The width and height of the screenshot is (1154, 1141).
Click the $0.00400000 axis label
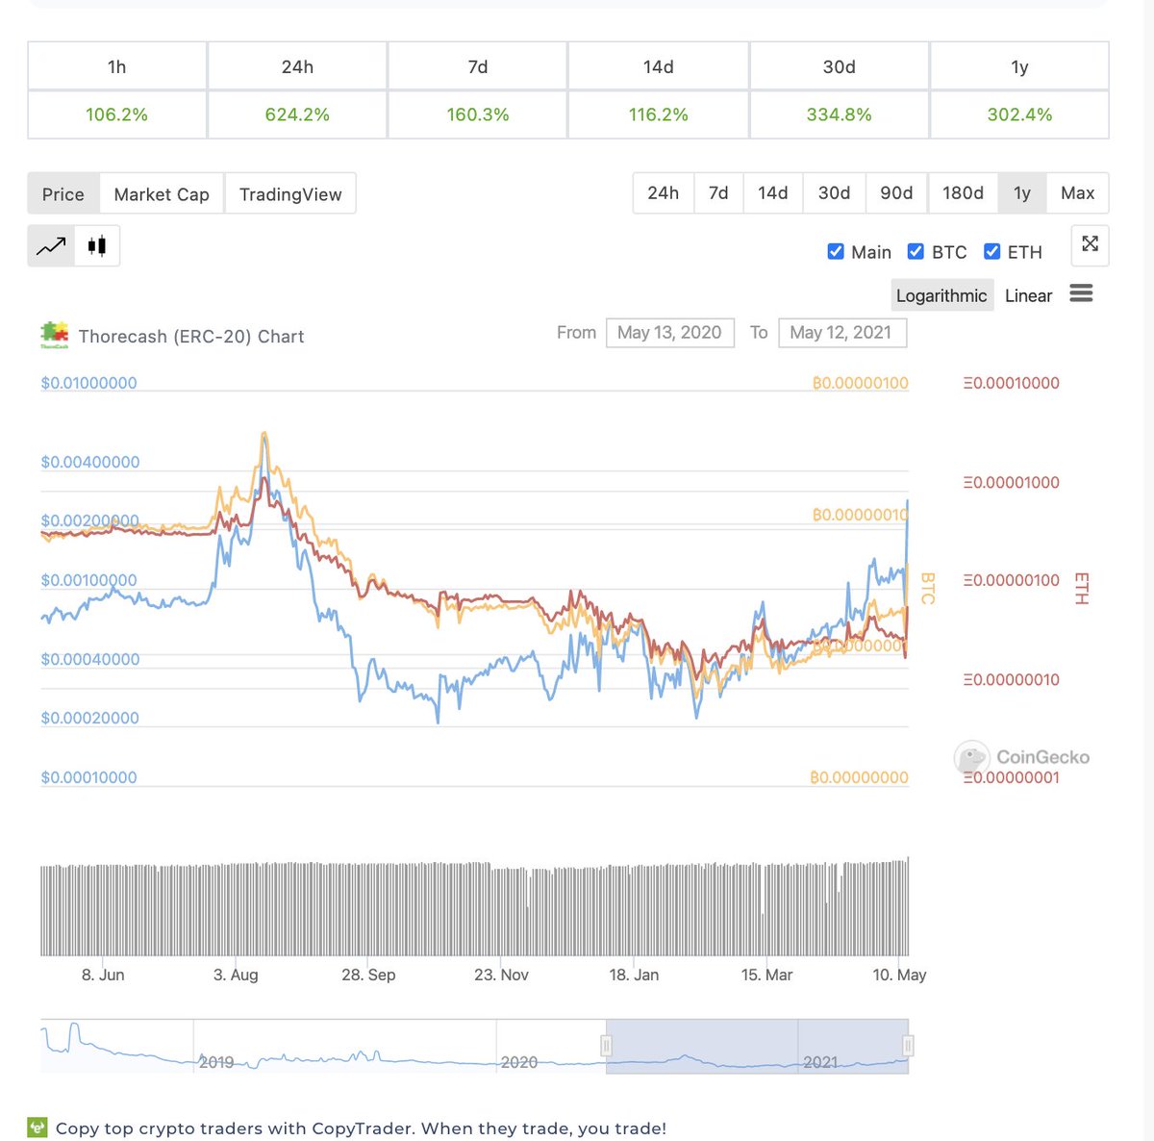90,462
